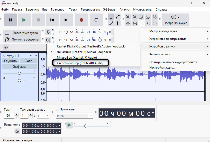Open track Эффекты button
The width and height of the screenshot is (210, 142).
click(19, 67)
